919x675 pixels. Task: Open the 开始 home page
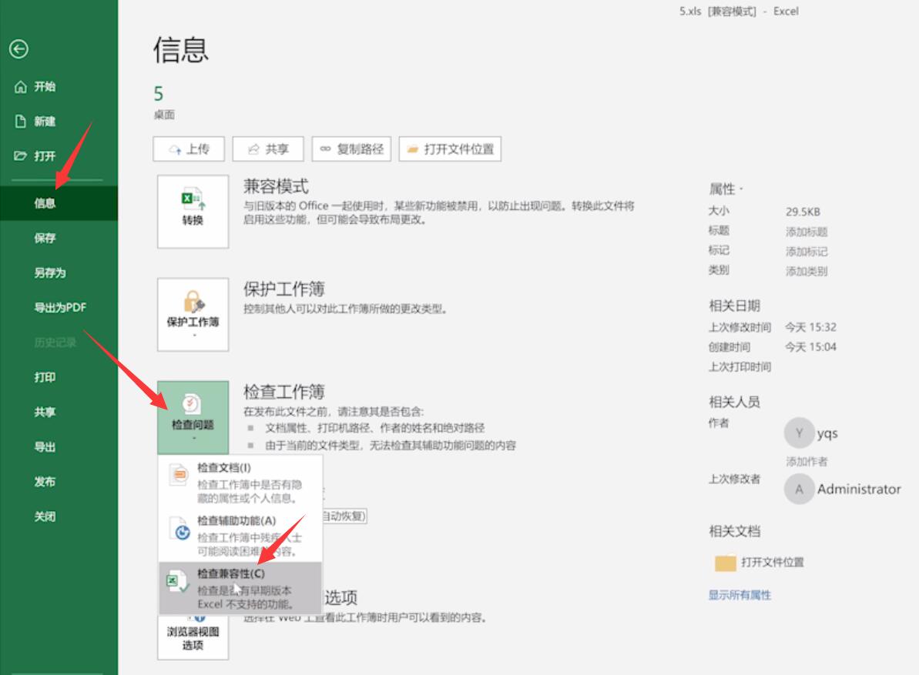(35, 87)
